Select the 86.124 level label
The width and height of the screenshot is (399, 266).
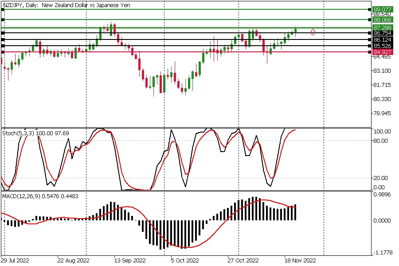382,40
